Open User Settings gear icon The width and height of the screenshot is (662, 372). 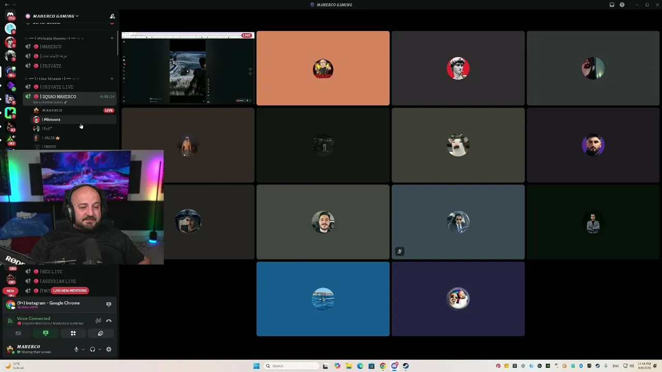109,349
